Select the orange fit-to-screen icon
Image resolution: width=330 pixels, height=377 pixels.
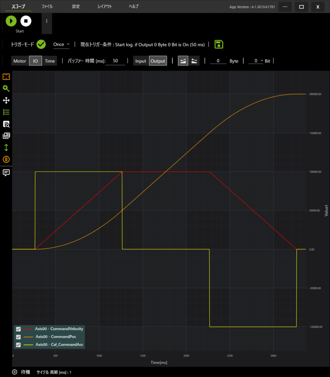coord(6,77)
